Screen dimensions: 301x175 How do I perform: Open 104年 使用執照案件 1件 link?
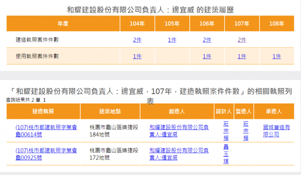(137, 57)
